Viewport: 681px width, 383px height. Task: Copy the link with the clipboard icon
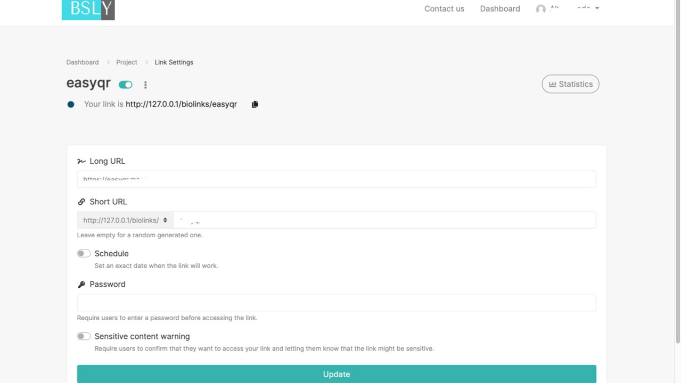pos(255,104)
